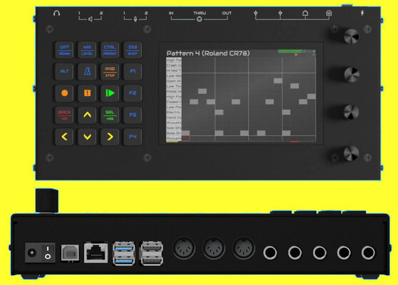The height and width of the screenshot is (285, 398).
Task: Tap the yellow right arrow key
Action: pos(110,137)
